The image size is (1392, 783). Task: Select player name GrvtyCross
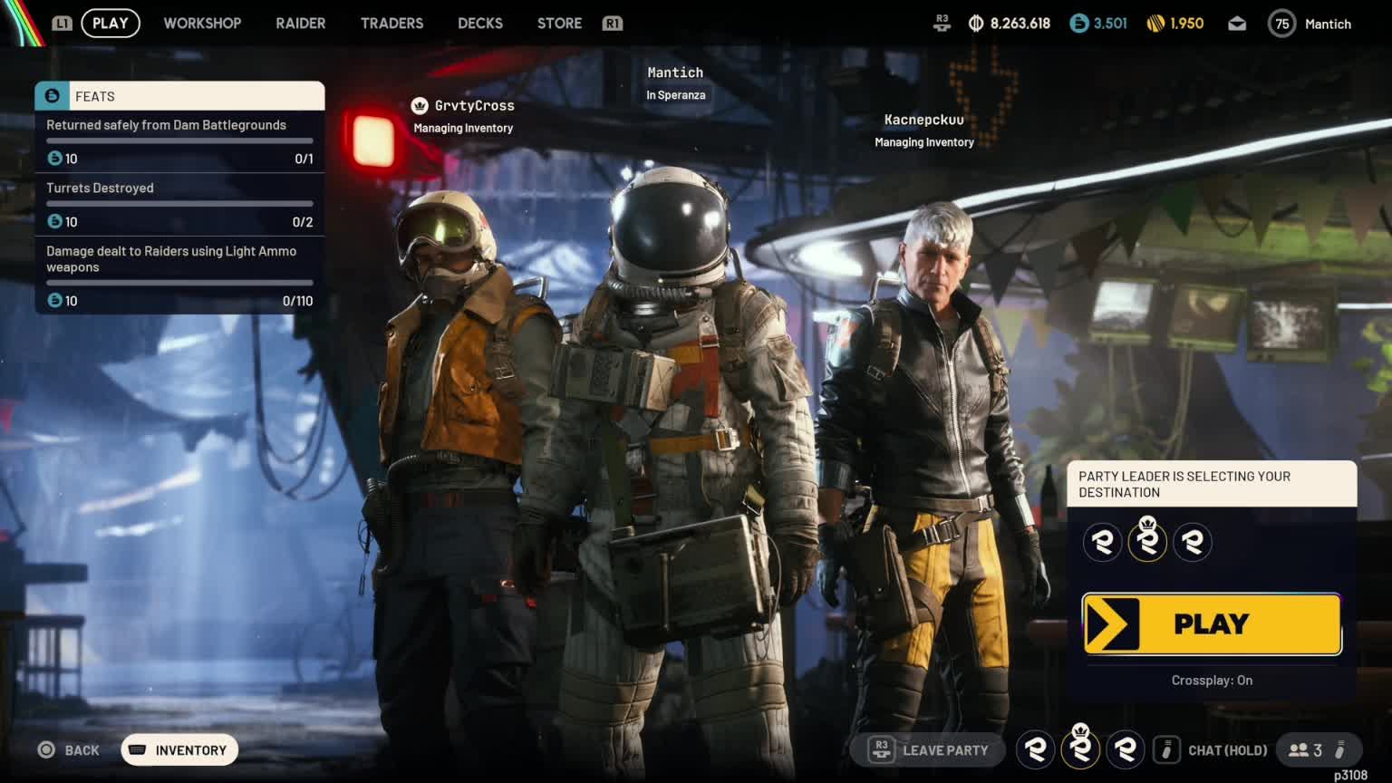(474, 106)
